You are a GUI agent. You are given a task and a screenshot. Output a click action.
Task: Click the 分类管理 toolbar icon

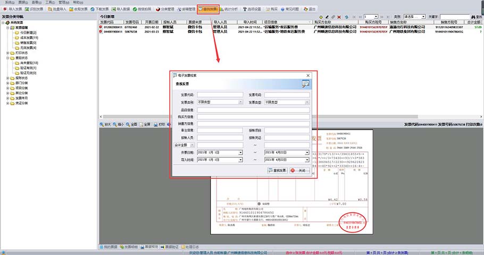(163, 9)
